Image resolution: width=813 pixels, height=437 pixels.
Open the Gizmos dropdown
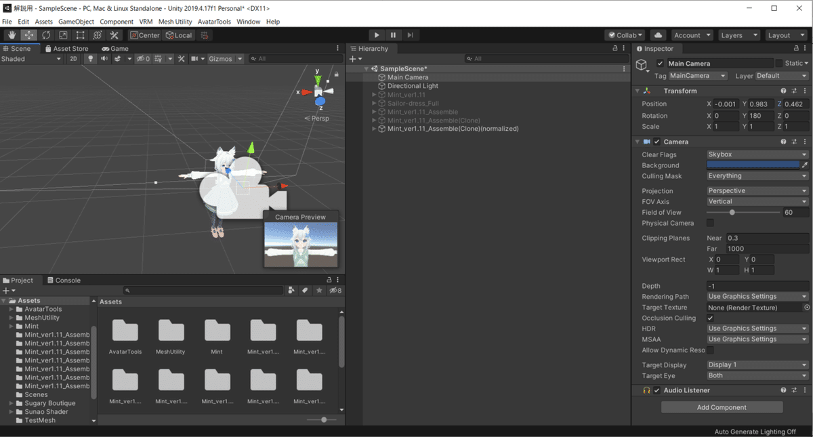click(224, 59)
